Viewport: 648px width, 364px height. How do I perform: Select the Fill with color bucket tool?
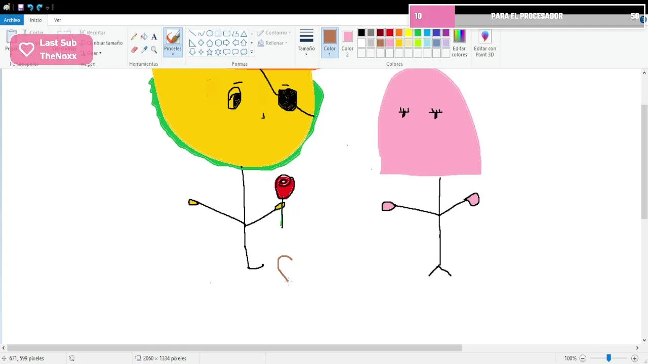[x=144, y=37]
